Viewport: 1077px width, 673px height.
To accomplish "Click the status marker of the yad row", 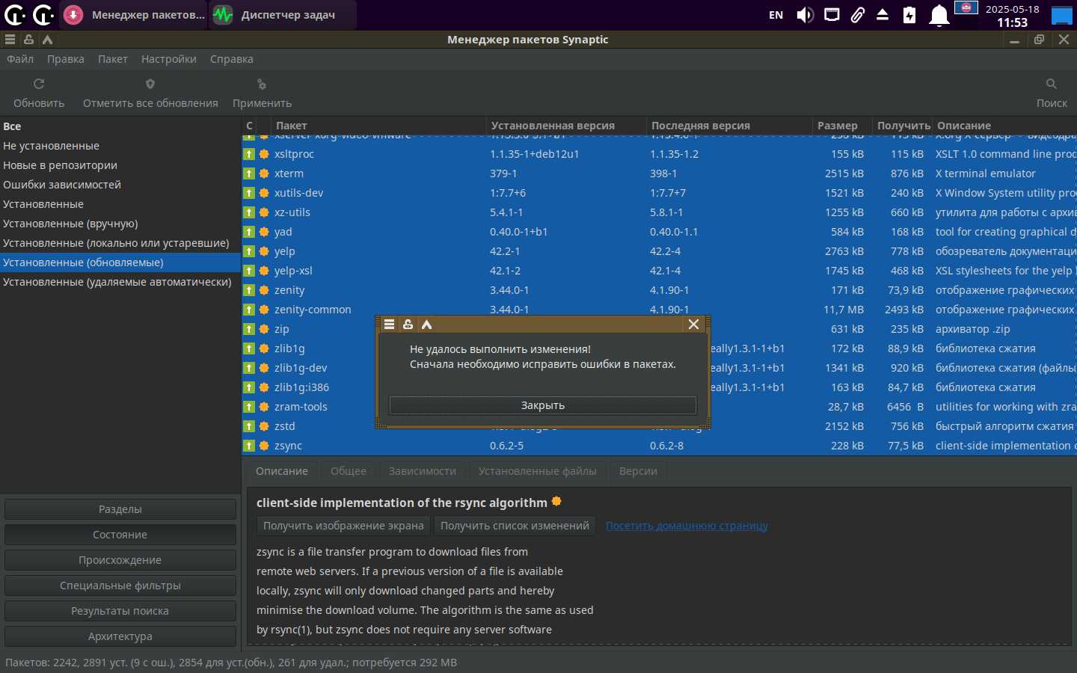I will click(249, 232).
